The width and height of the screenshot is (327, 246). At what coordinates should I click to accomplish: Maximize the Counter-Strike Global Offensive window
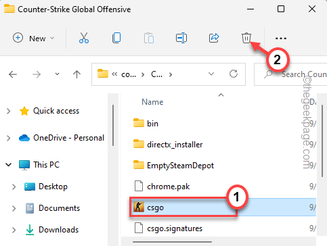tap(281, 9)
